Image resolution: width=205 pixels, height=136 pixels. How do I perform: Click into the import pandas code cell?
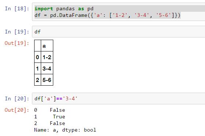118,12
